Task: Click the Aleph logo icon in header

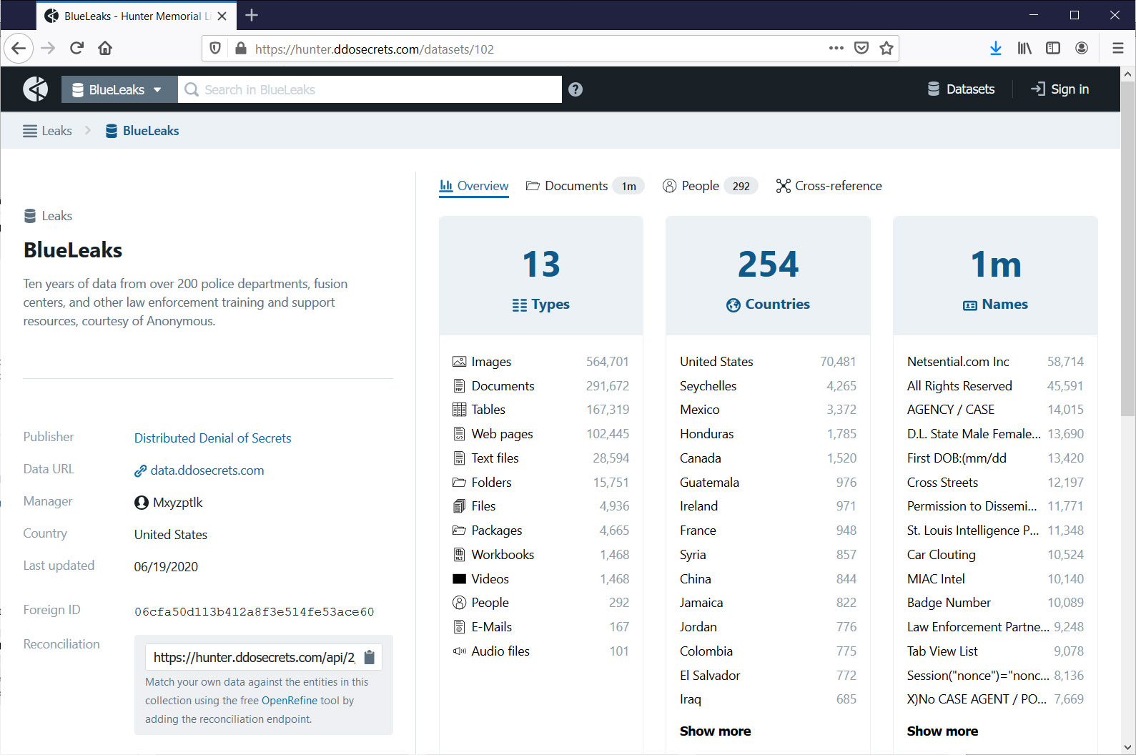Action: coord(36,89)
